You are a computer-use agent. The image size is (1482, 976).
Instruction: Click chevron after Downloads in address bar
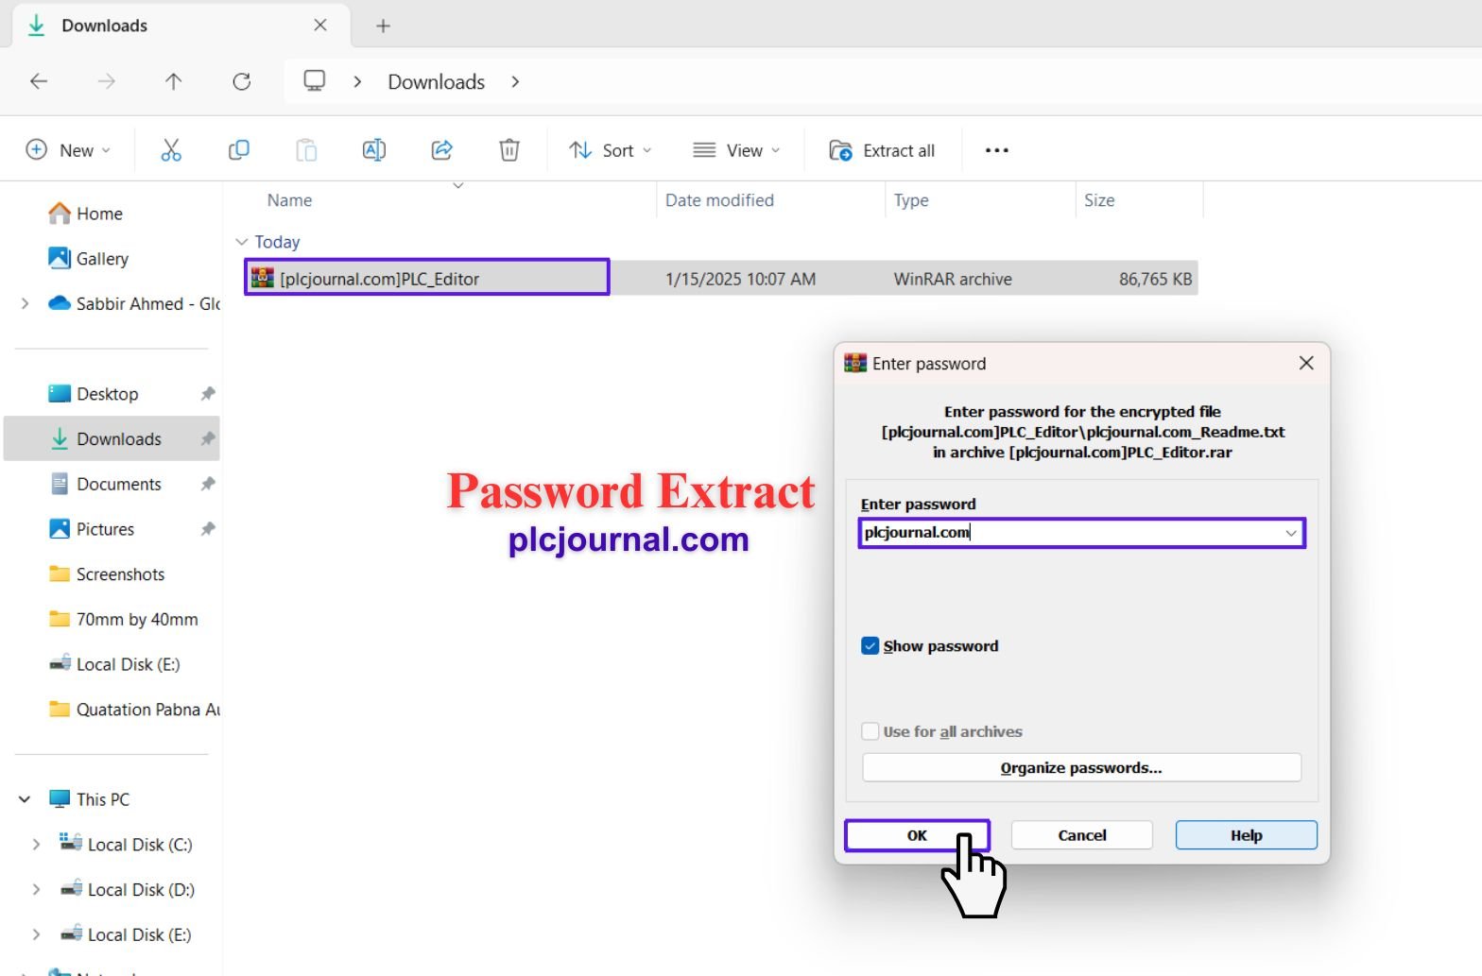tap(515, 81)
